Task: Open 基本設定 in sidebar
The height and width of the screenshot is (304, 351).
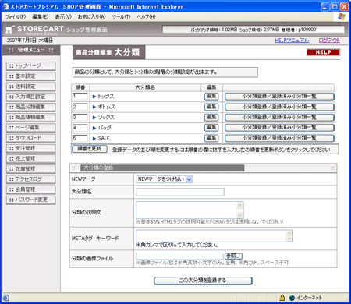Action: (31, 76)
